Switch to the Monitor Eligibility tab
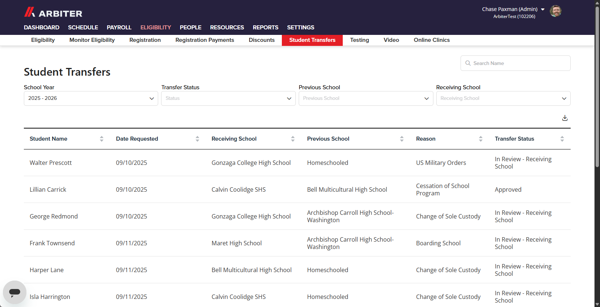 (92, 40)
